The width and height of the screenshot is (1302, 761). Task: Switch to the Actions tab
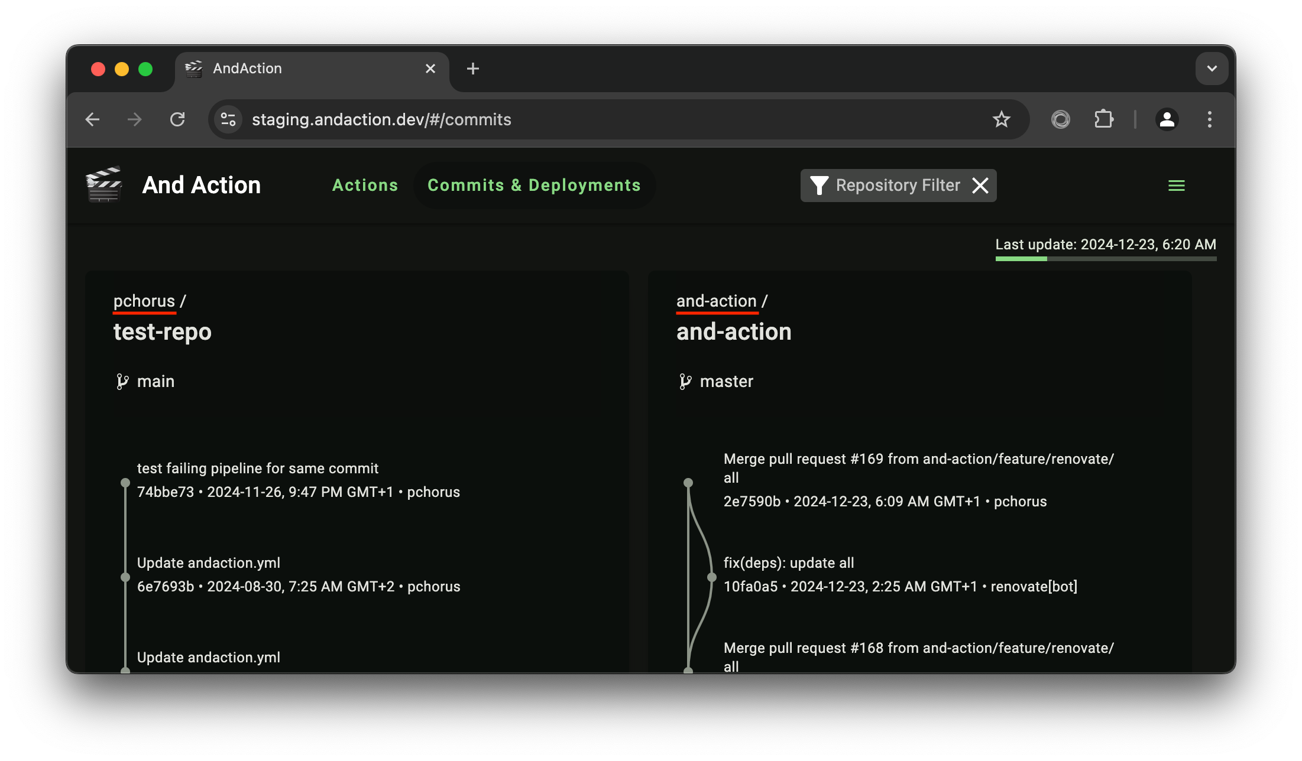tap(365, 185)
